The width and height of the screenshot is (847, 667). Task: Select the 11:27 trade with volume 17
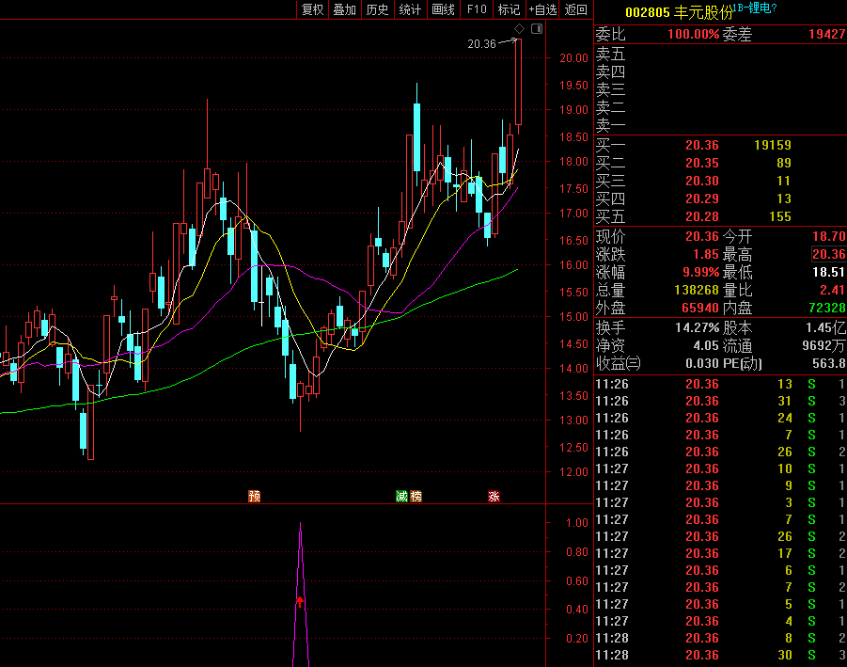coord(720,553)
